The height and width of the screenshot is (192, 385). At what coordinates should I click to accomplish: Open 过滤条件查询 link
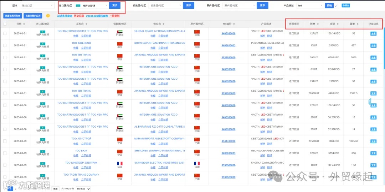tap(65, 16)
